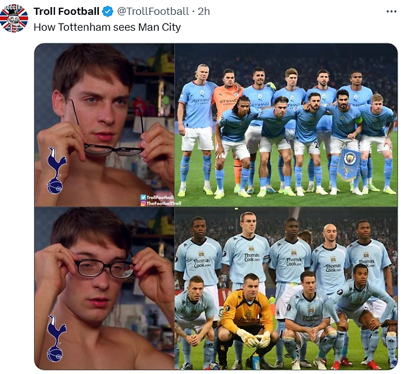Open the tweet's more options menu
The width and height of the screenshot is (401, 374).
click(x=391, y=12)
